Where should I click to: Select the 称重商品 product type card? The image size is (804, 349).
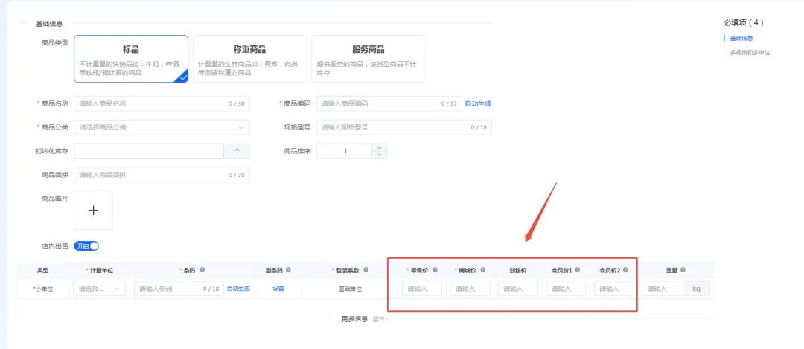(x=249, y=59)
